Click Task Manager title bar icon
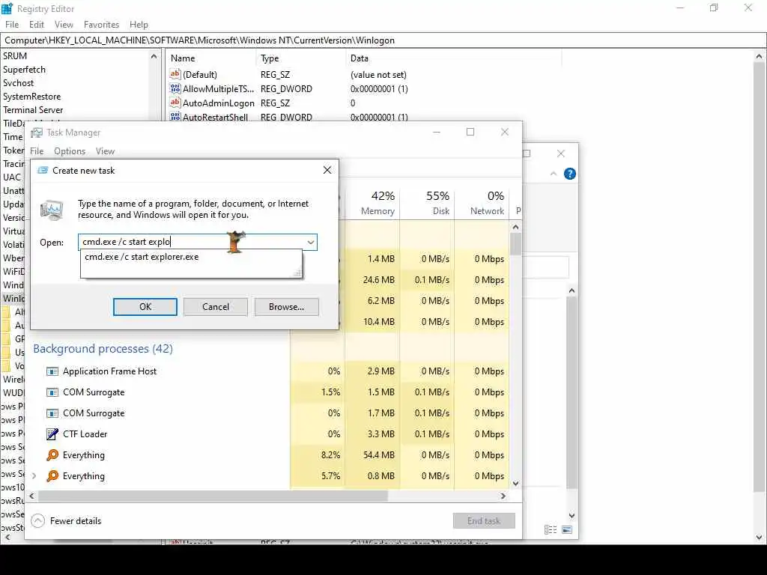 pyautogui.click(x=37, y=133)
